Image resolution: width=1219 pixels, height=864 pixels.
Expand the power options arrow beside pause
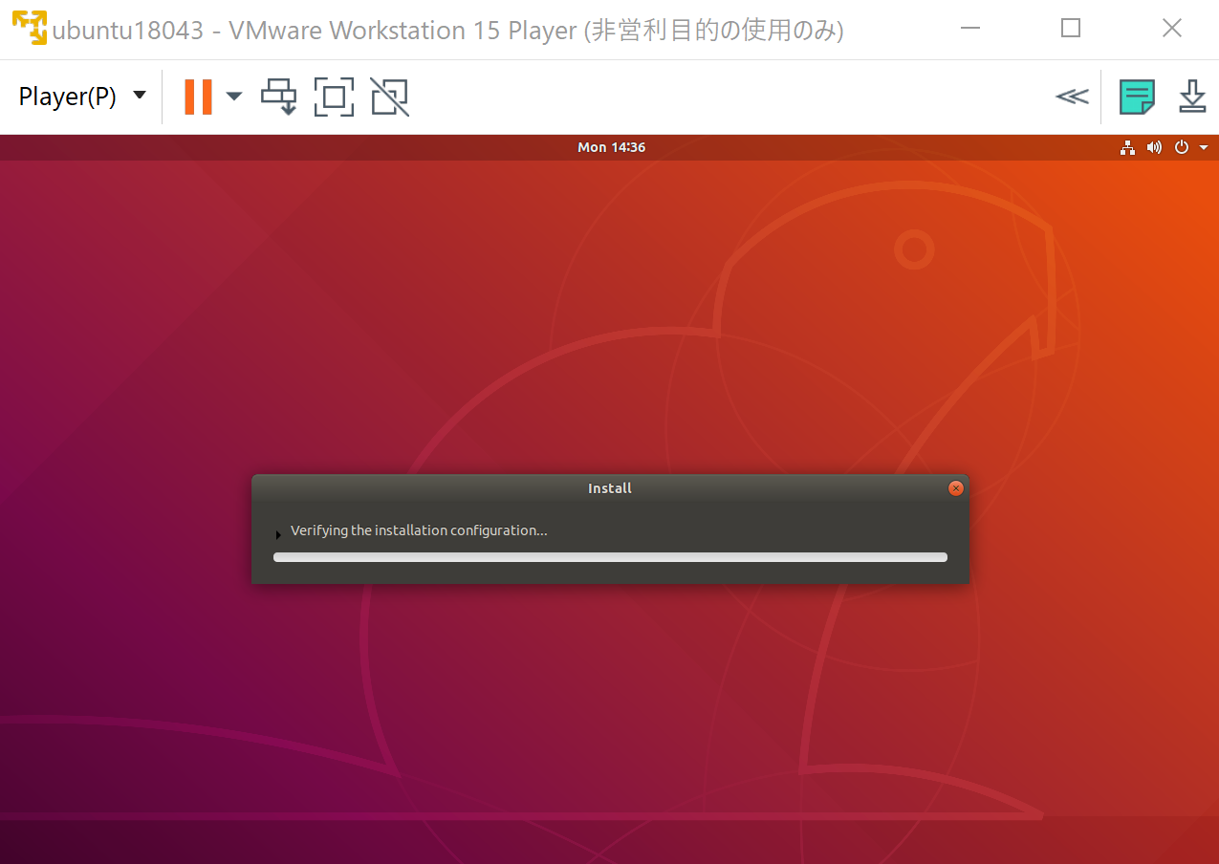point(234,96)
